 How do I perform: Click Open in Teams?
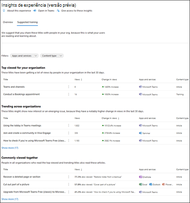coord(46,10)
